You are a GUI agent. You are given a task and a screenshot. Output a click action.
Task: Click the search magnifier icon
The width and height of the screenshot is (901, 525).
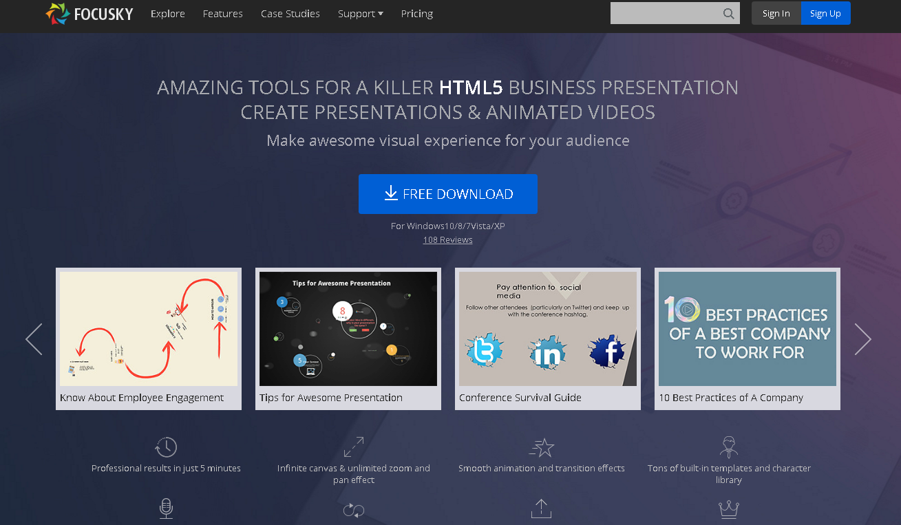coord(728,13)
